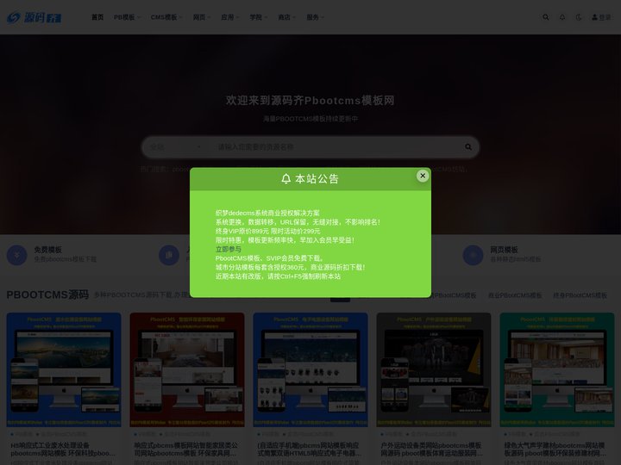Open title (自适应手机端)pbcms网站模板
The width and height of the screenshot is (621, 465).
point(310,449)
